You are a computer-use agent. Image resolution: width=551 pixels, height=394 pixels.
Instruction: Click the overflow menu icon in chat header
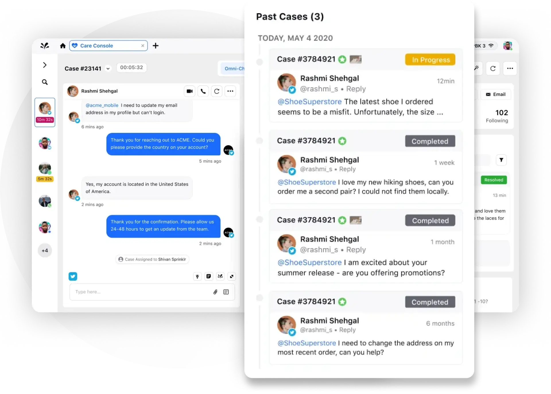pyautogui.click(x=230, y=91)
